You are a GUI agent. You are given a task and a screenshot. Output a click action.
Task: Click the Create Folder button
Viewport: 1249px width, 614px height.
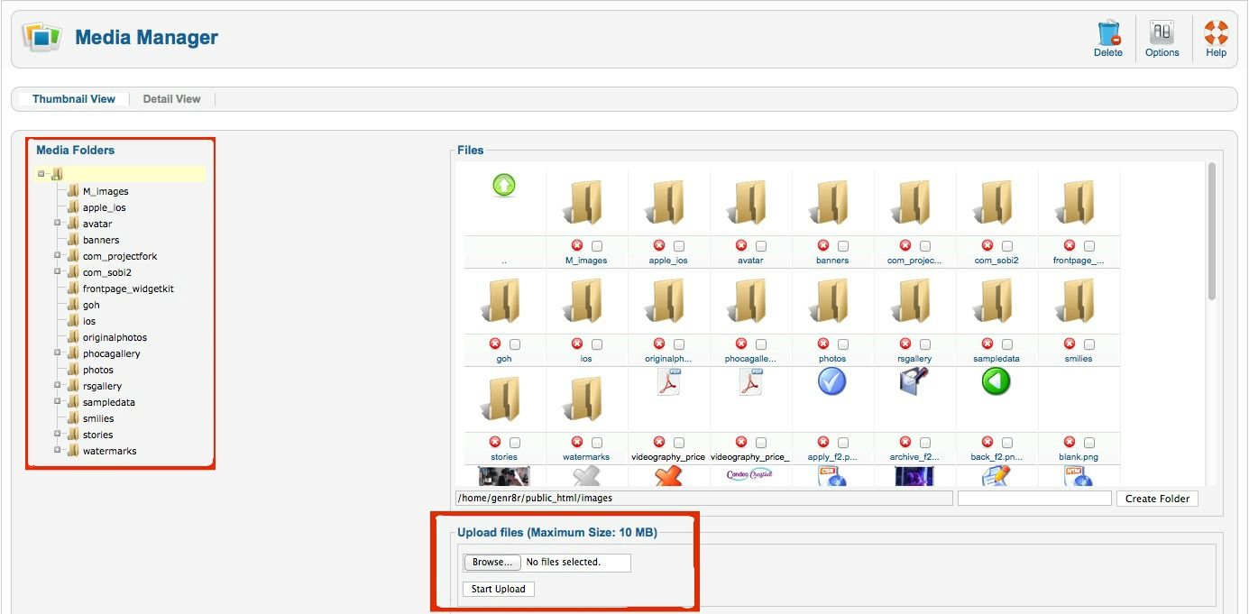tap(1157, 499)
